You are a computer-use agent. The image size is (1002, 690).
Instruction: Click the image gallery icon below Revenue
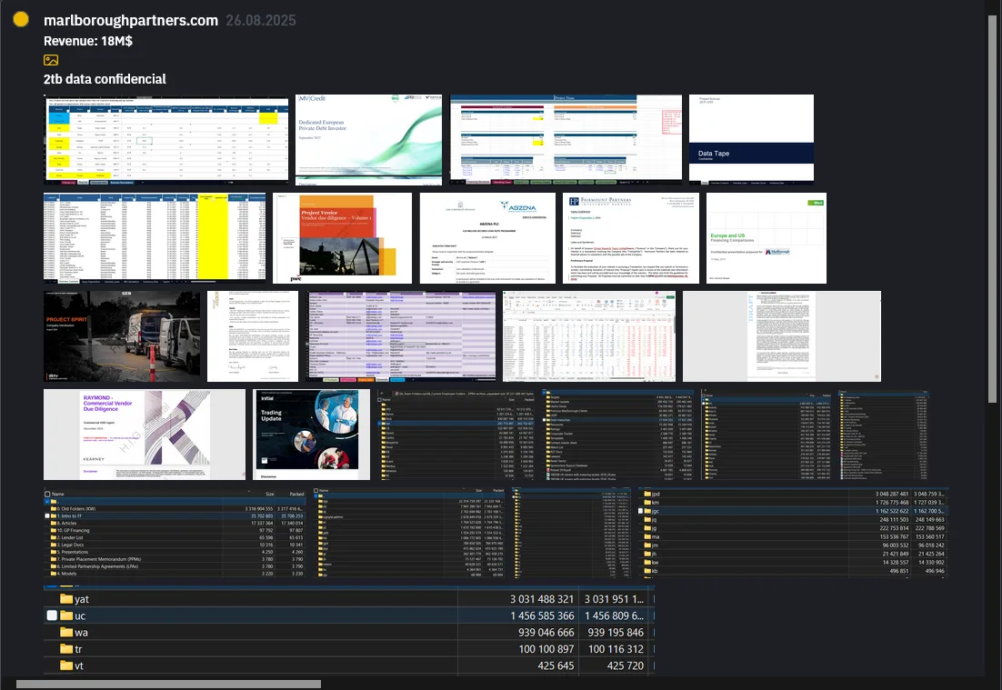[51, 60]
